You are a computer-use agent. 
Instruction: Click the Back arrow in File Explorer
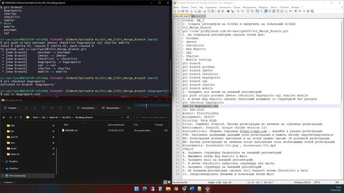pos(4,117)
